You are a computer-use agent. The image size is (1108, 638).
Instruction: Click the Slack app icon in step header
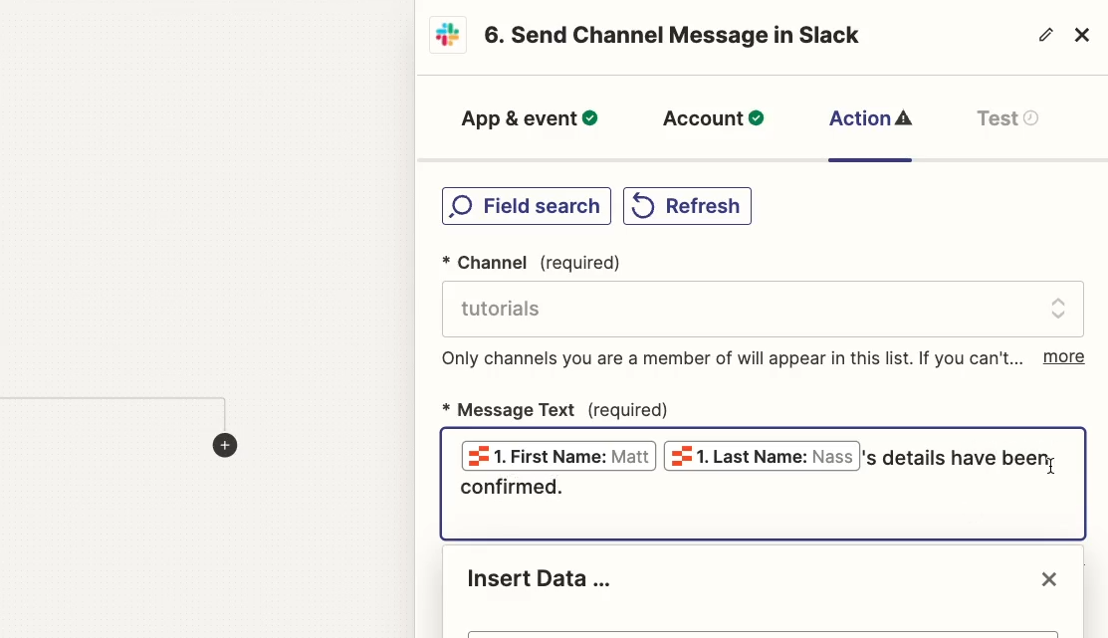pos(448,35)
